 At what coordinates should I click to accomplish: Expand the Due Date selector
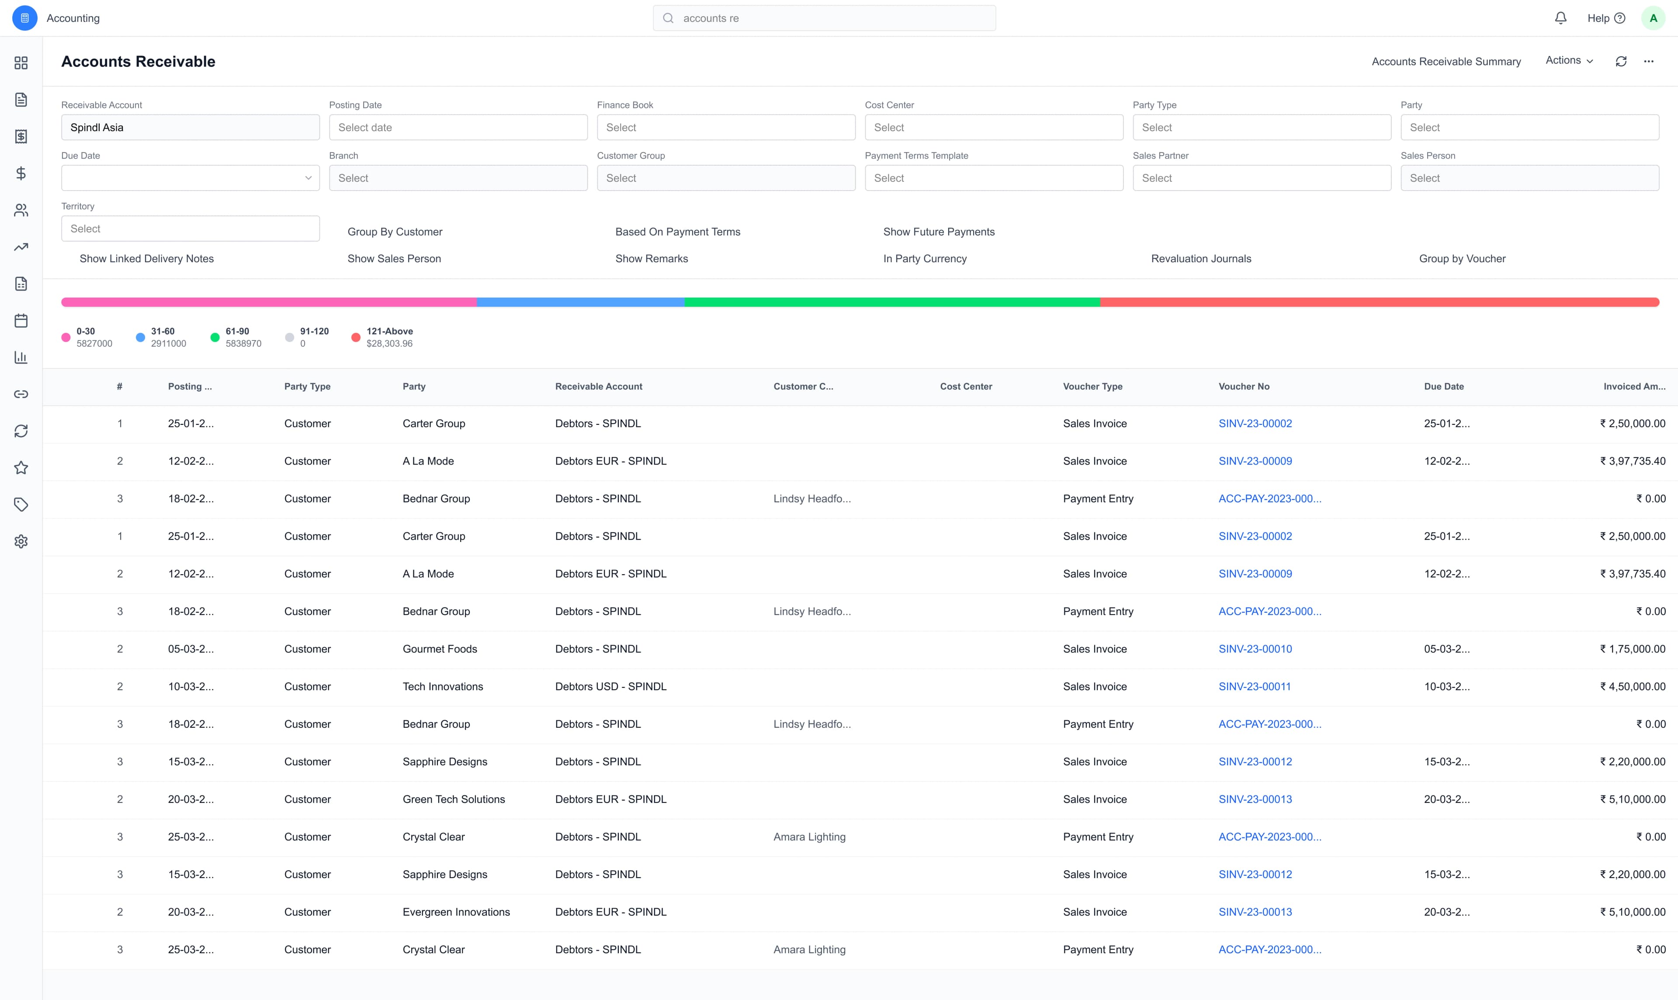click(189, 177)
